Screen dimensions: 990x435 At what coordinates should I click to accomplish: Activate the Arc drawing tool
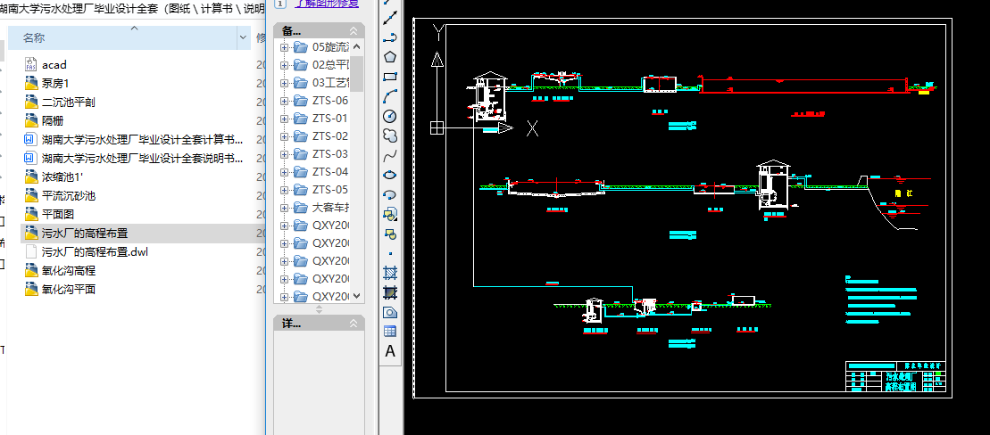pos(390,96)
